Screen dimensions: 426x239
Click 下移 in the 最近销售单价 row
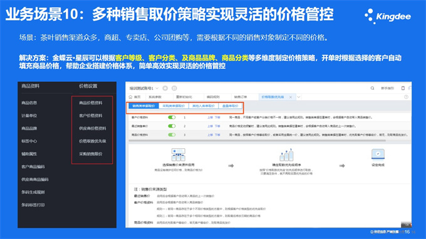click(217, 126)
